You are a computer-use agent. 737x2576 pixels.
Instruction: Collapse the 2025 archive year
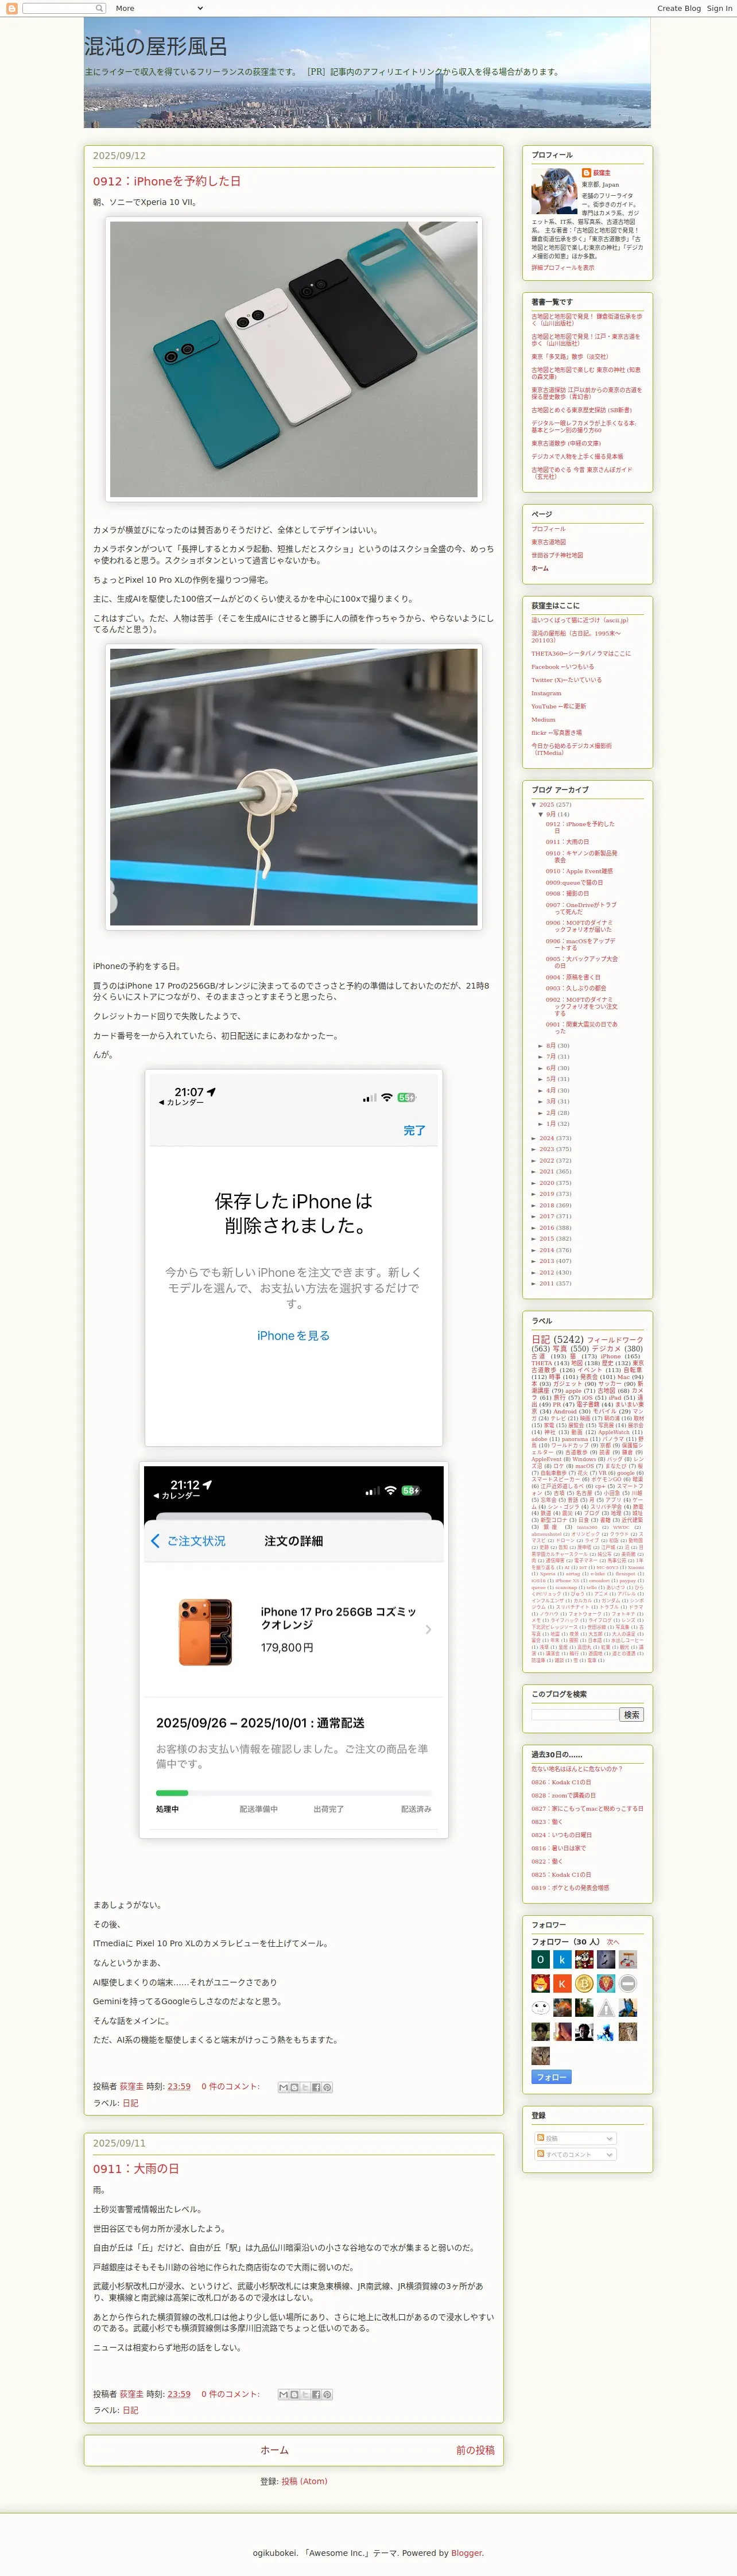pos(534,804)
